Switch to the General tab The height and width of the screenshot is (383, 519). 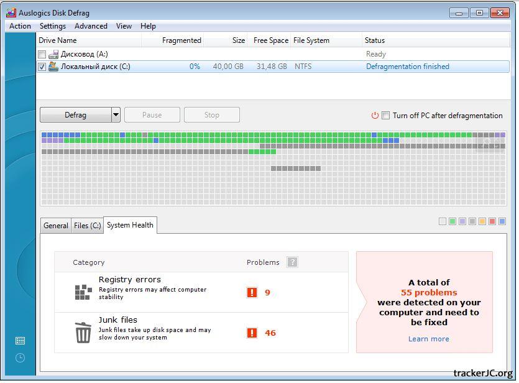tap(56, 226)
